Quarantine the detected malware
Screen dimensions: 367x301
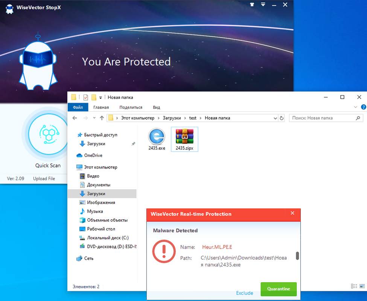tap(279, 289)
